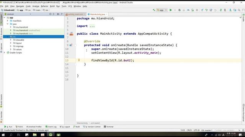Toggle the Favorites side tab

pyautogui.click(x=1, y=117)
